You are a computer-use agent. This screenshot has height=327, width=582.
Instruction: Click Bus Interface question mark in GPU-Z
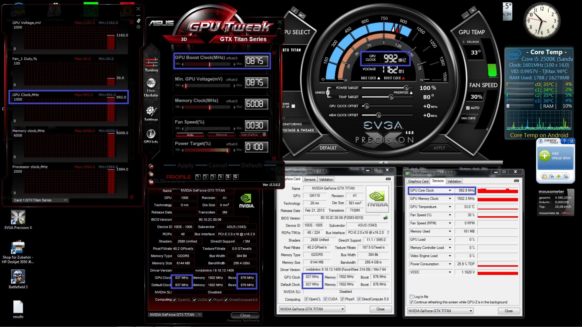pos(388,232)
